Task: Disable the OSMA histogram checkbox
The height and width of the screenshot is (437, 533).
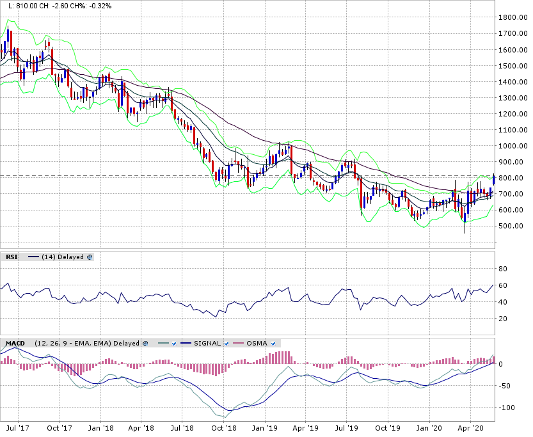Action: (273, 344)
